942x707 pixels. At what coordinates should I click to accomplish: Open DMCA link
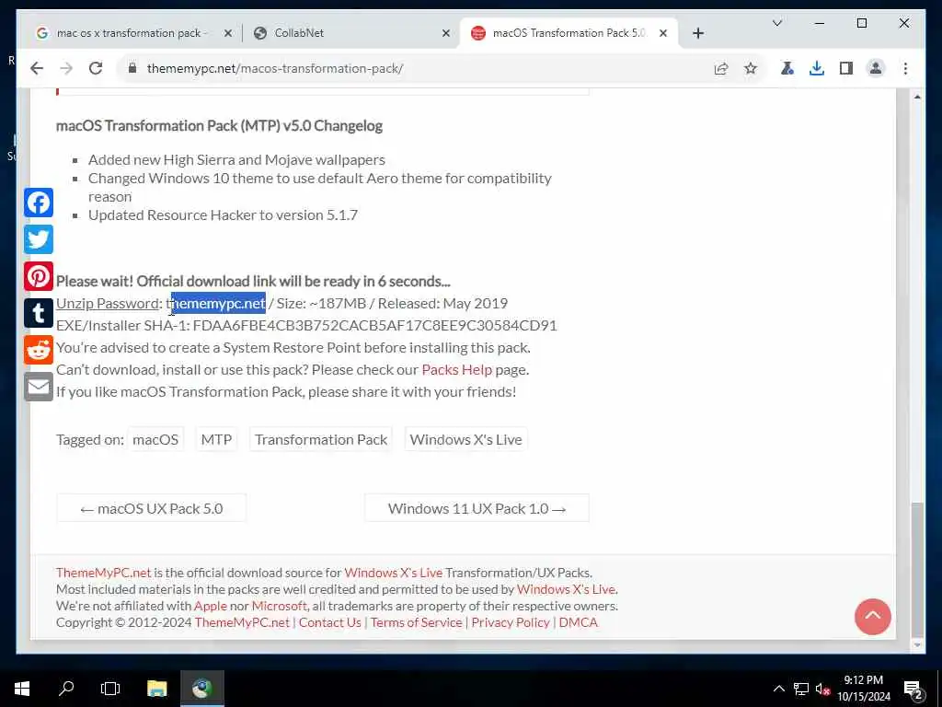[578, 622]
